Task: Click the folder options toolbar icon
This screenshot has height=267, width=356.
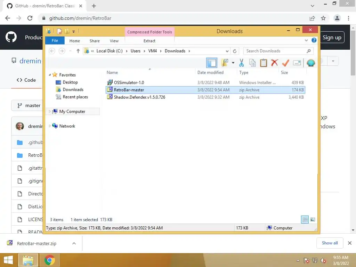Action: 225,63
